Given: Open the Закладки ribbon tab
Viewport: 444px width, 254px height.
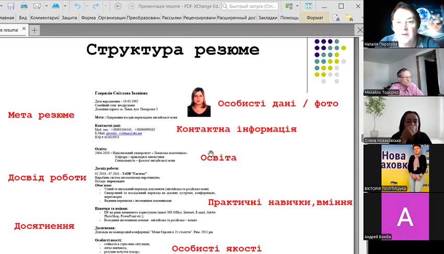Looking at the screenshot, I should click(x=267, y=17).
